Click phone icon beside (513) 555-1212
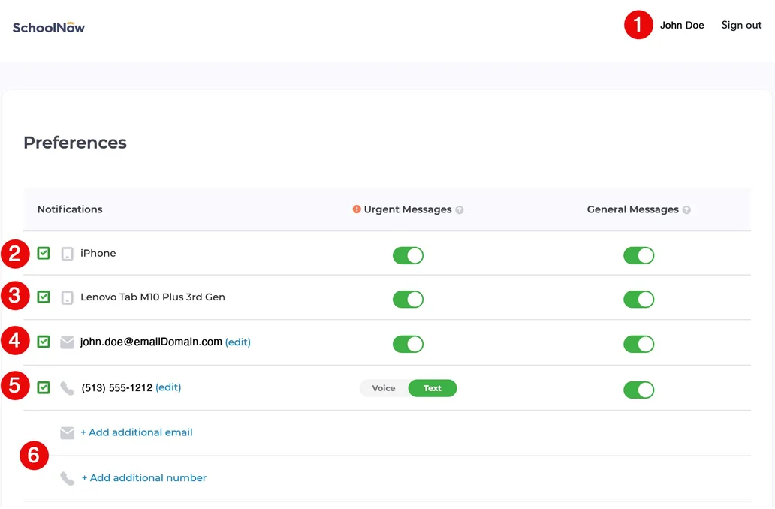Viewport: 775px width, 509px height. click(68, 388)
